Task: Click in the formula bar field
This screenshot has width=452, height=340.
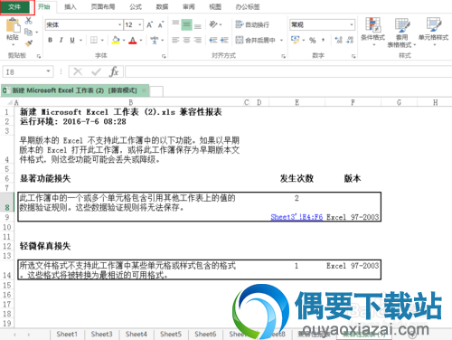Action: pos(288,72)
